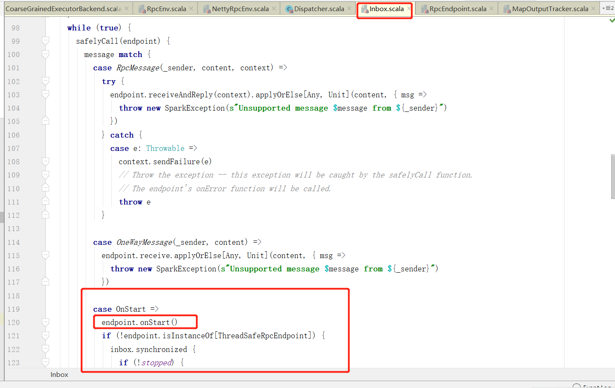Click the green inspection checkmark indicator

click(612, 20)
